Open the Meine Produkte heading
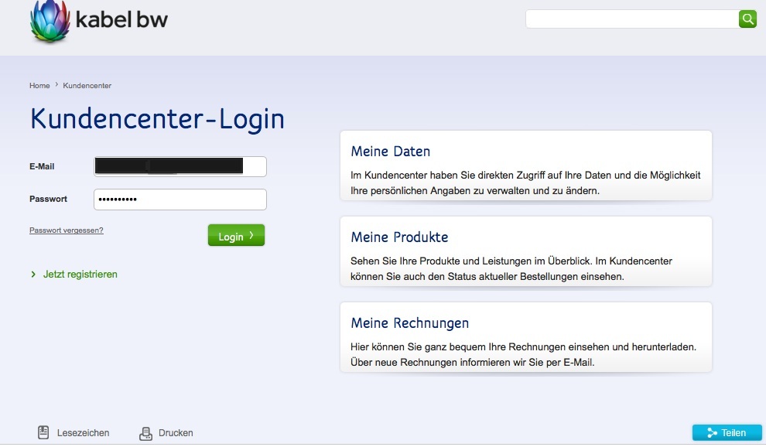Screen dimensions: 766x447 click(x=399, y=237)
